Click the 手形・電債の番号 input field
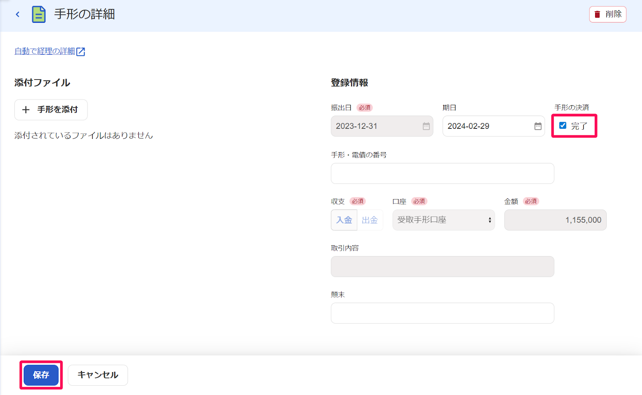The width and height of the screenshot is (642, 395). 443,173
